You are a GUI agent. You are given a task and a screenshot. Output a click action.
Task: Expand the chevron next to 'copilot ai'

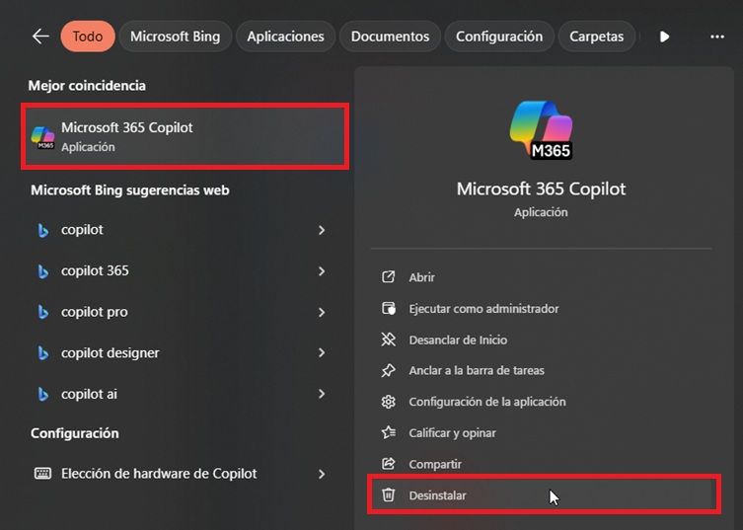pyautogui.click(x=322, y=394)
